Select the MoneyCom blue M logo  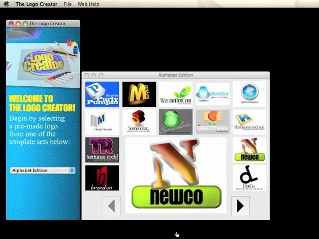coord(102,122)
